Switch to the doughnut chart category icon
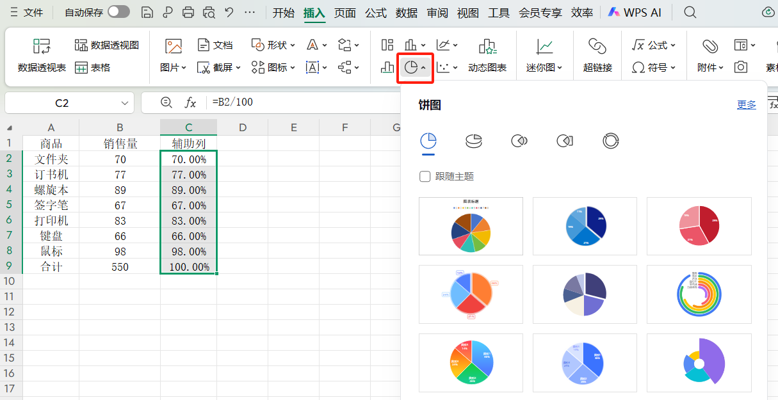 (x=610, y=141)
